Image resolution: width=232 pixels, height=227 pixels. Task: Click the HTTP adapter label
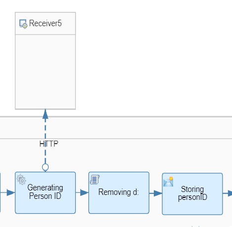[49, 144]
